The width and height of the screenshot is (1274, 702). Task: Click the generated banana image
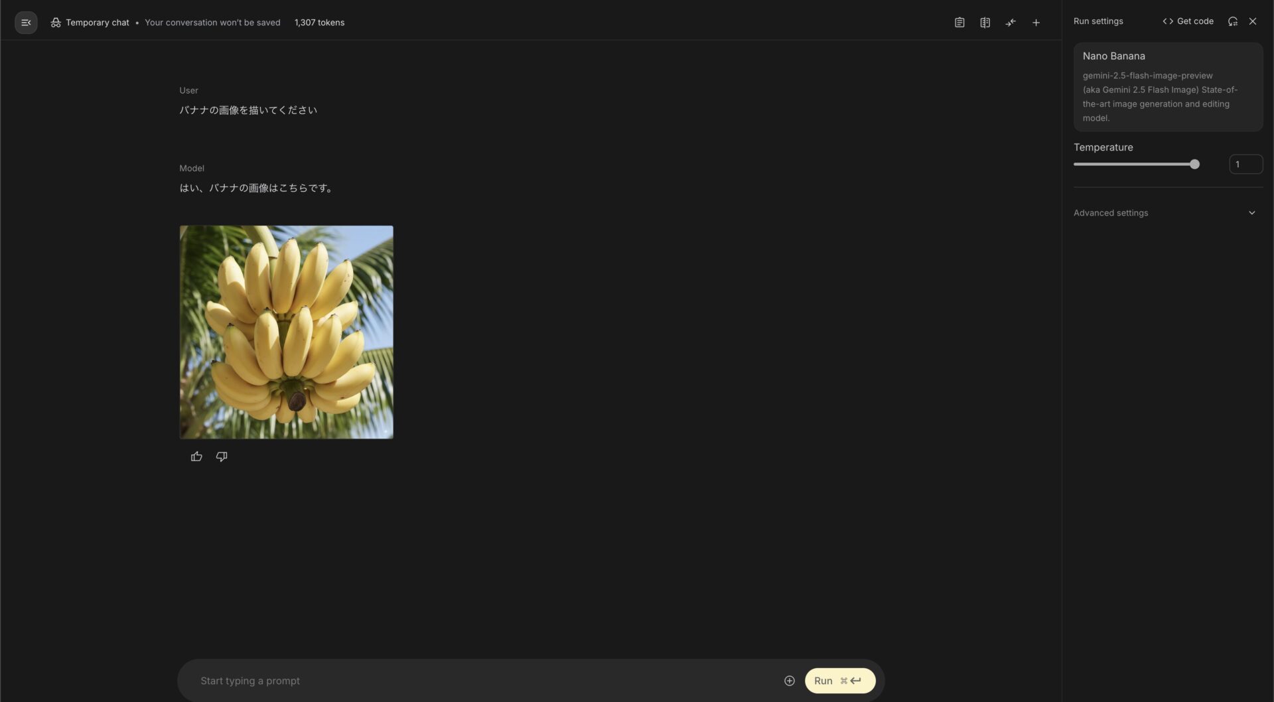click(286, 331)
